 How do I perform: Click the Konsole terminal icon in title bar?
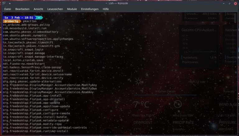[x=4, y=3]
